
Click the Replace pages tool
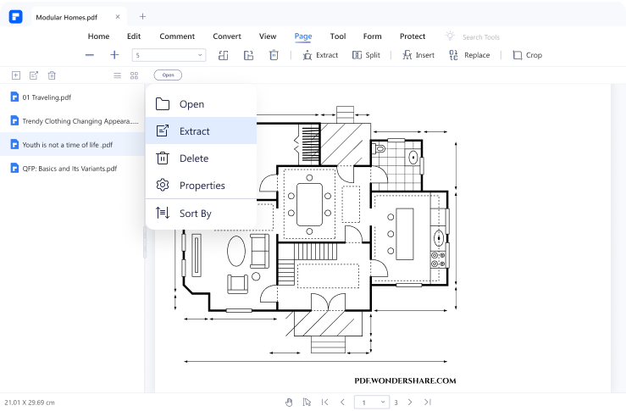point(469,55)
